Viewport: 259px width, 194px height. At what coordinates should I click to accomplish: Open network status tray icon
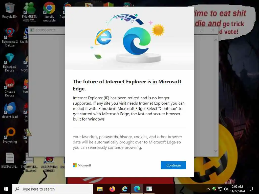tap(220, 189)
